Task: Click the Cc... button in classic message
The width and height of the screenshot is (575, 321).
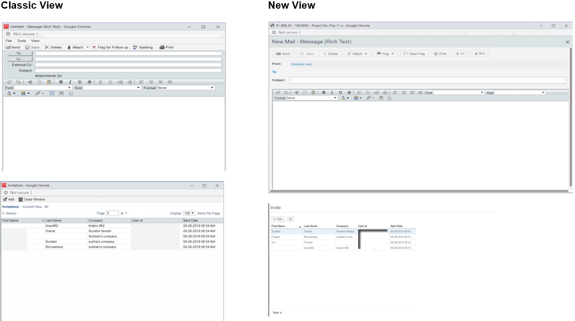Action: pyautogui.click(x=19, y=59)
